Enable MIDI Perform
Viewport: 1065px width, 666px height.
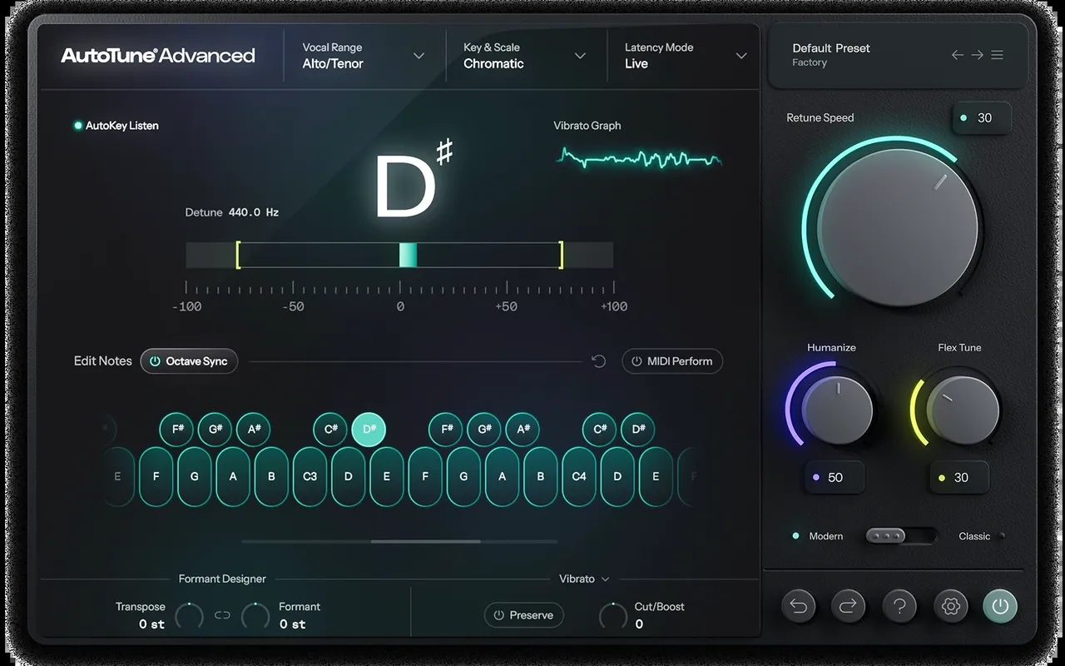[672, 361]
